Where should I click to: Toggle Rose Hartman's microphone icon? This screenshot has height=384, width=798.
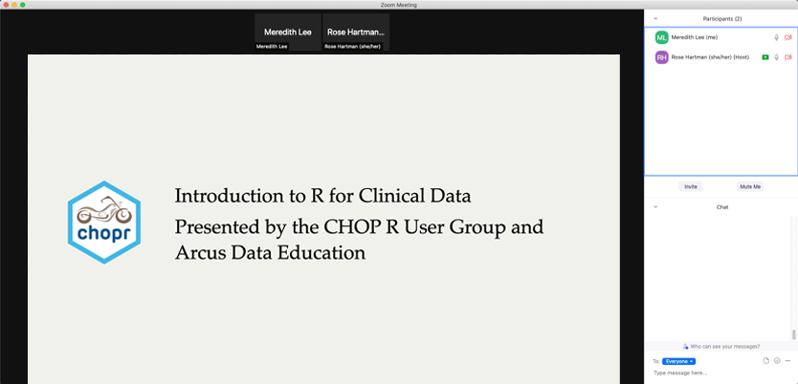(776, 57)
